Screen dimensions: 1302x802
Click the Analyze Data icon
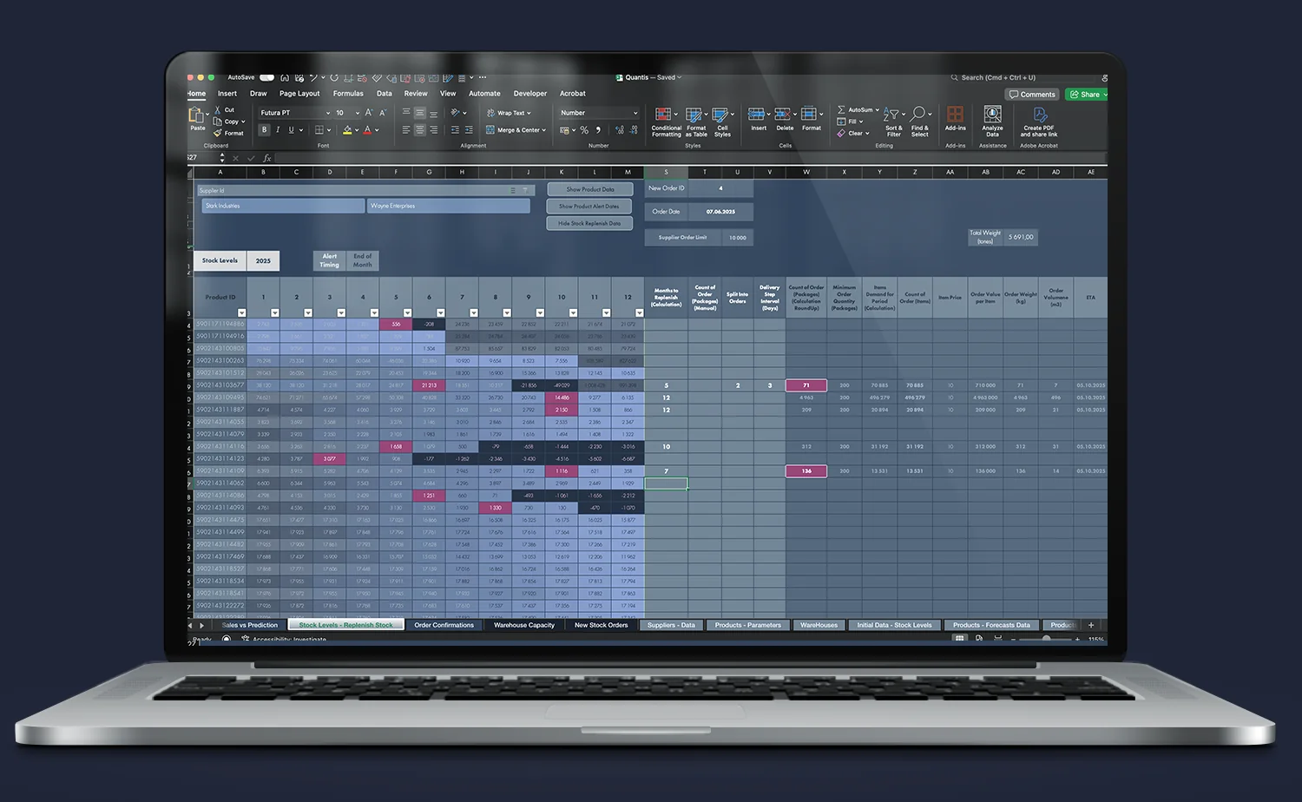coord(992,115)
